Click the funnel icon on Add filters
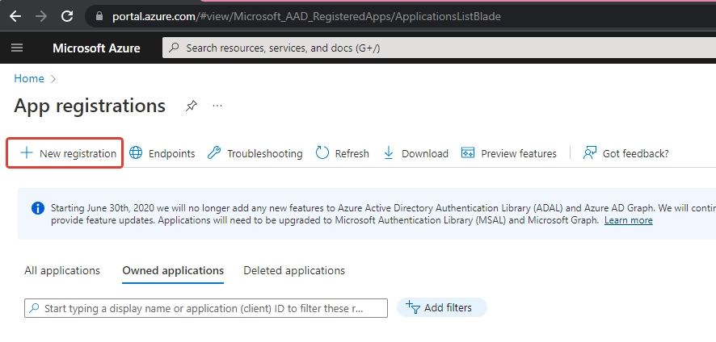This screenshot has height=342, width=716. click(413, 307)
